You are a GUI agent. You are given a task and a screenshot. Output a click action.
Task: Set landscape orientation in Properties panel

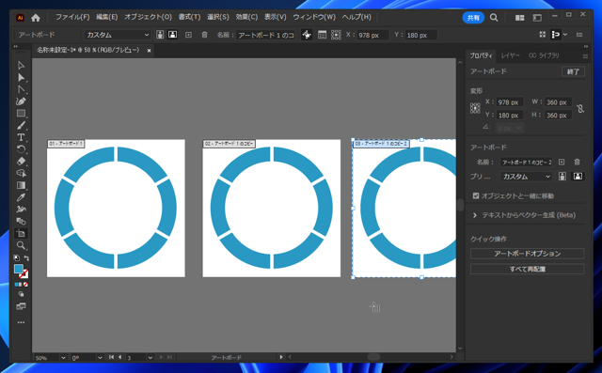click(578, 177)
